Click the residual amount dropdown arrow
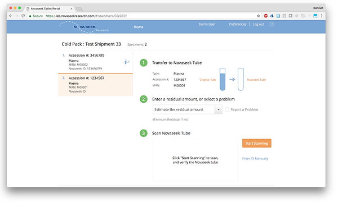Image resolution: width=338 pixels, height=202 pixels. [219, 109]
